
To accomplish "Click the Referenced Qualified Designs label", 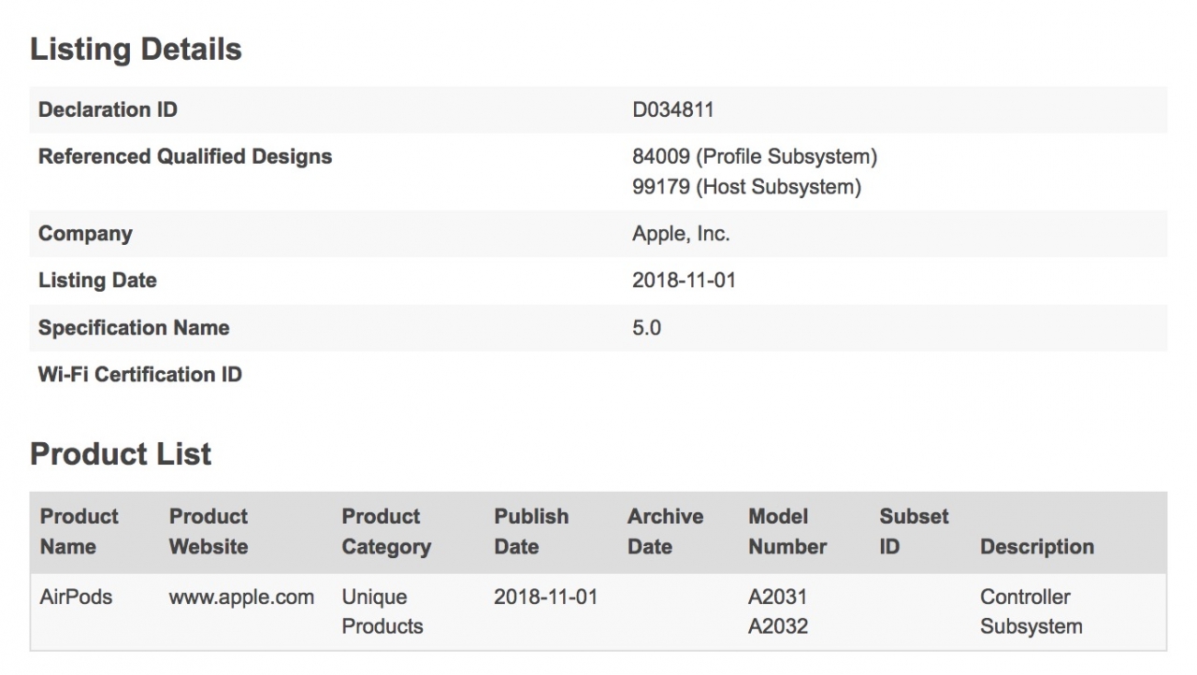I will click(185, 156).
